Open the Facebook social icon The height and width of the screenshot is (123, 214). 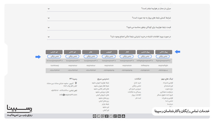point(107,116)
